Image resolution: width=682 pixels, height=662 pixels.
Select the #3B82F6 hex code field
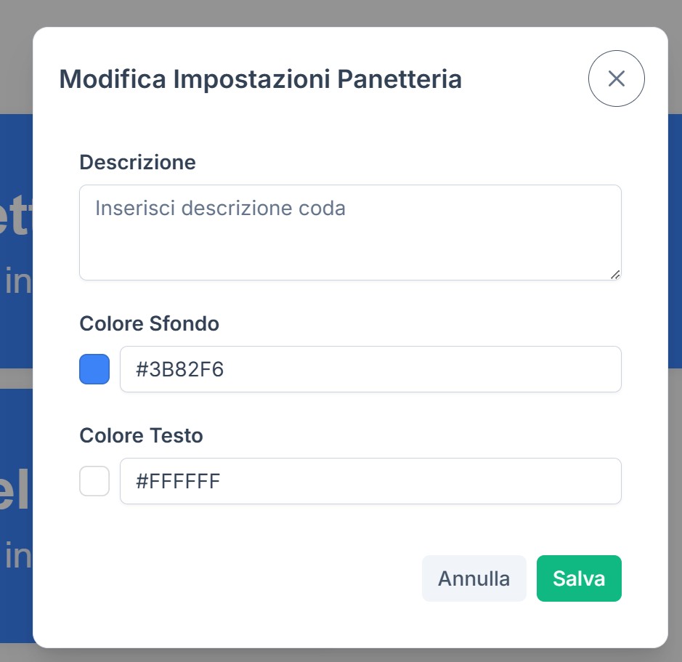coord(370,369)
